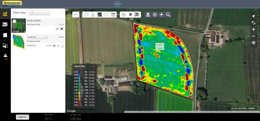Open the grid icon for HIGH BARN
The width and height of the screenshot is (260, 121).
62,29
